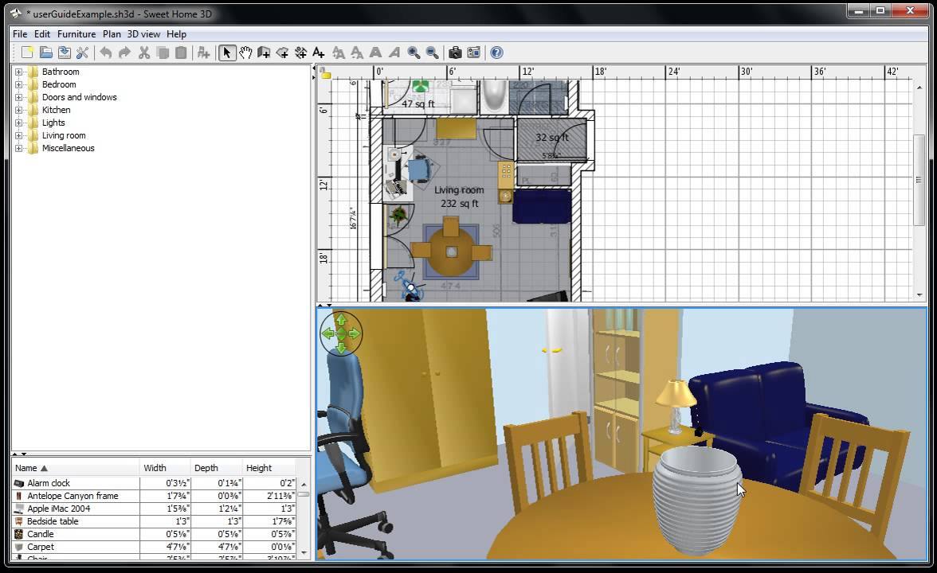Image resolution: width=937 pixels, height=573 pixels.
Task: Expand the Lights category
Action: pyautogui.click(x=18, y=123)
